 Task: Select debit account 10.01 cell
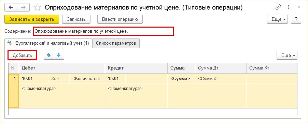[33, 79]
